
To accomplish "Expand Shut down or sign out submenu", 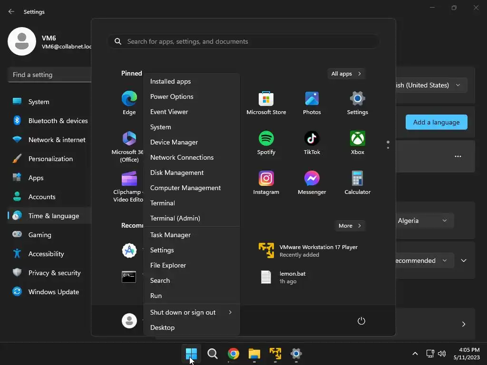I will pyautogui.click(x=192, y=313).
